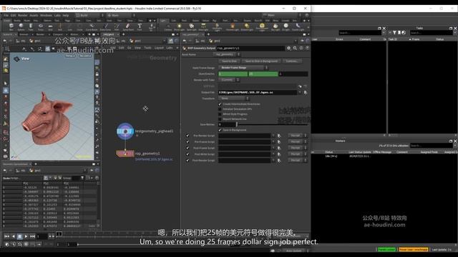Open the parameter gear settings menu
Viewport: 458px width, 257px height.
click(x=288, y=48)
